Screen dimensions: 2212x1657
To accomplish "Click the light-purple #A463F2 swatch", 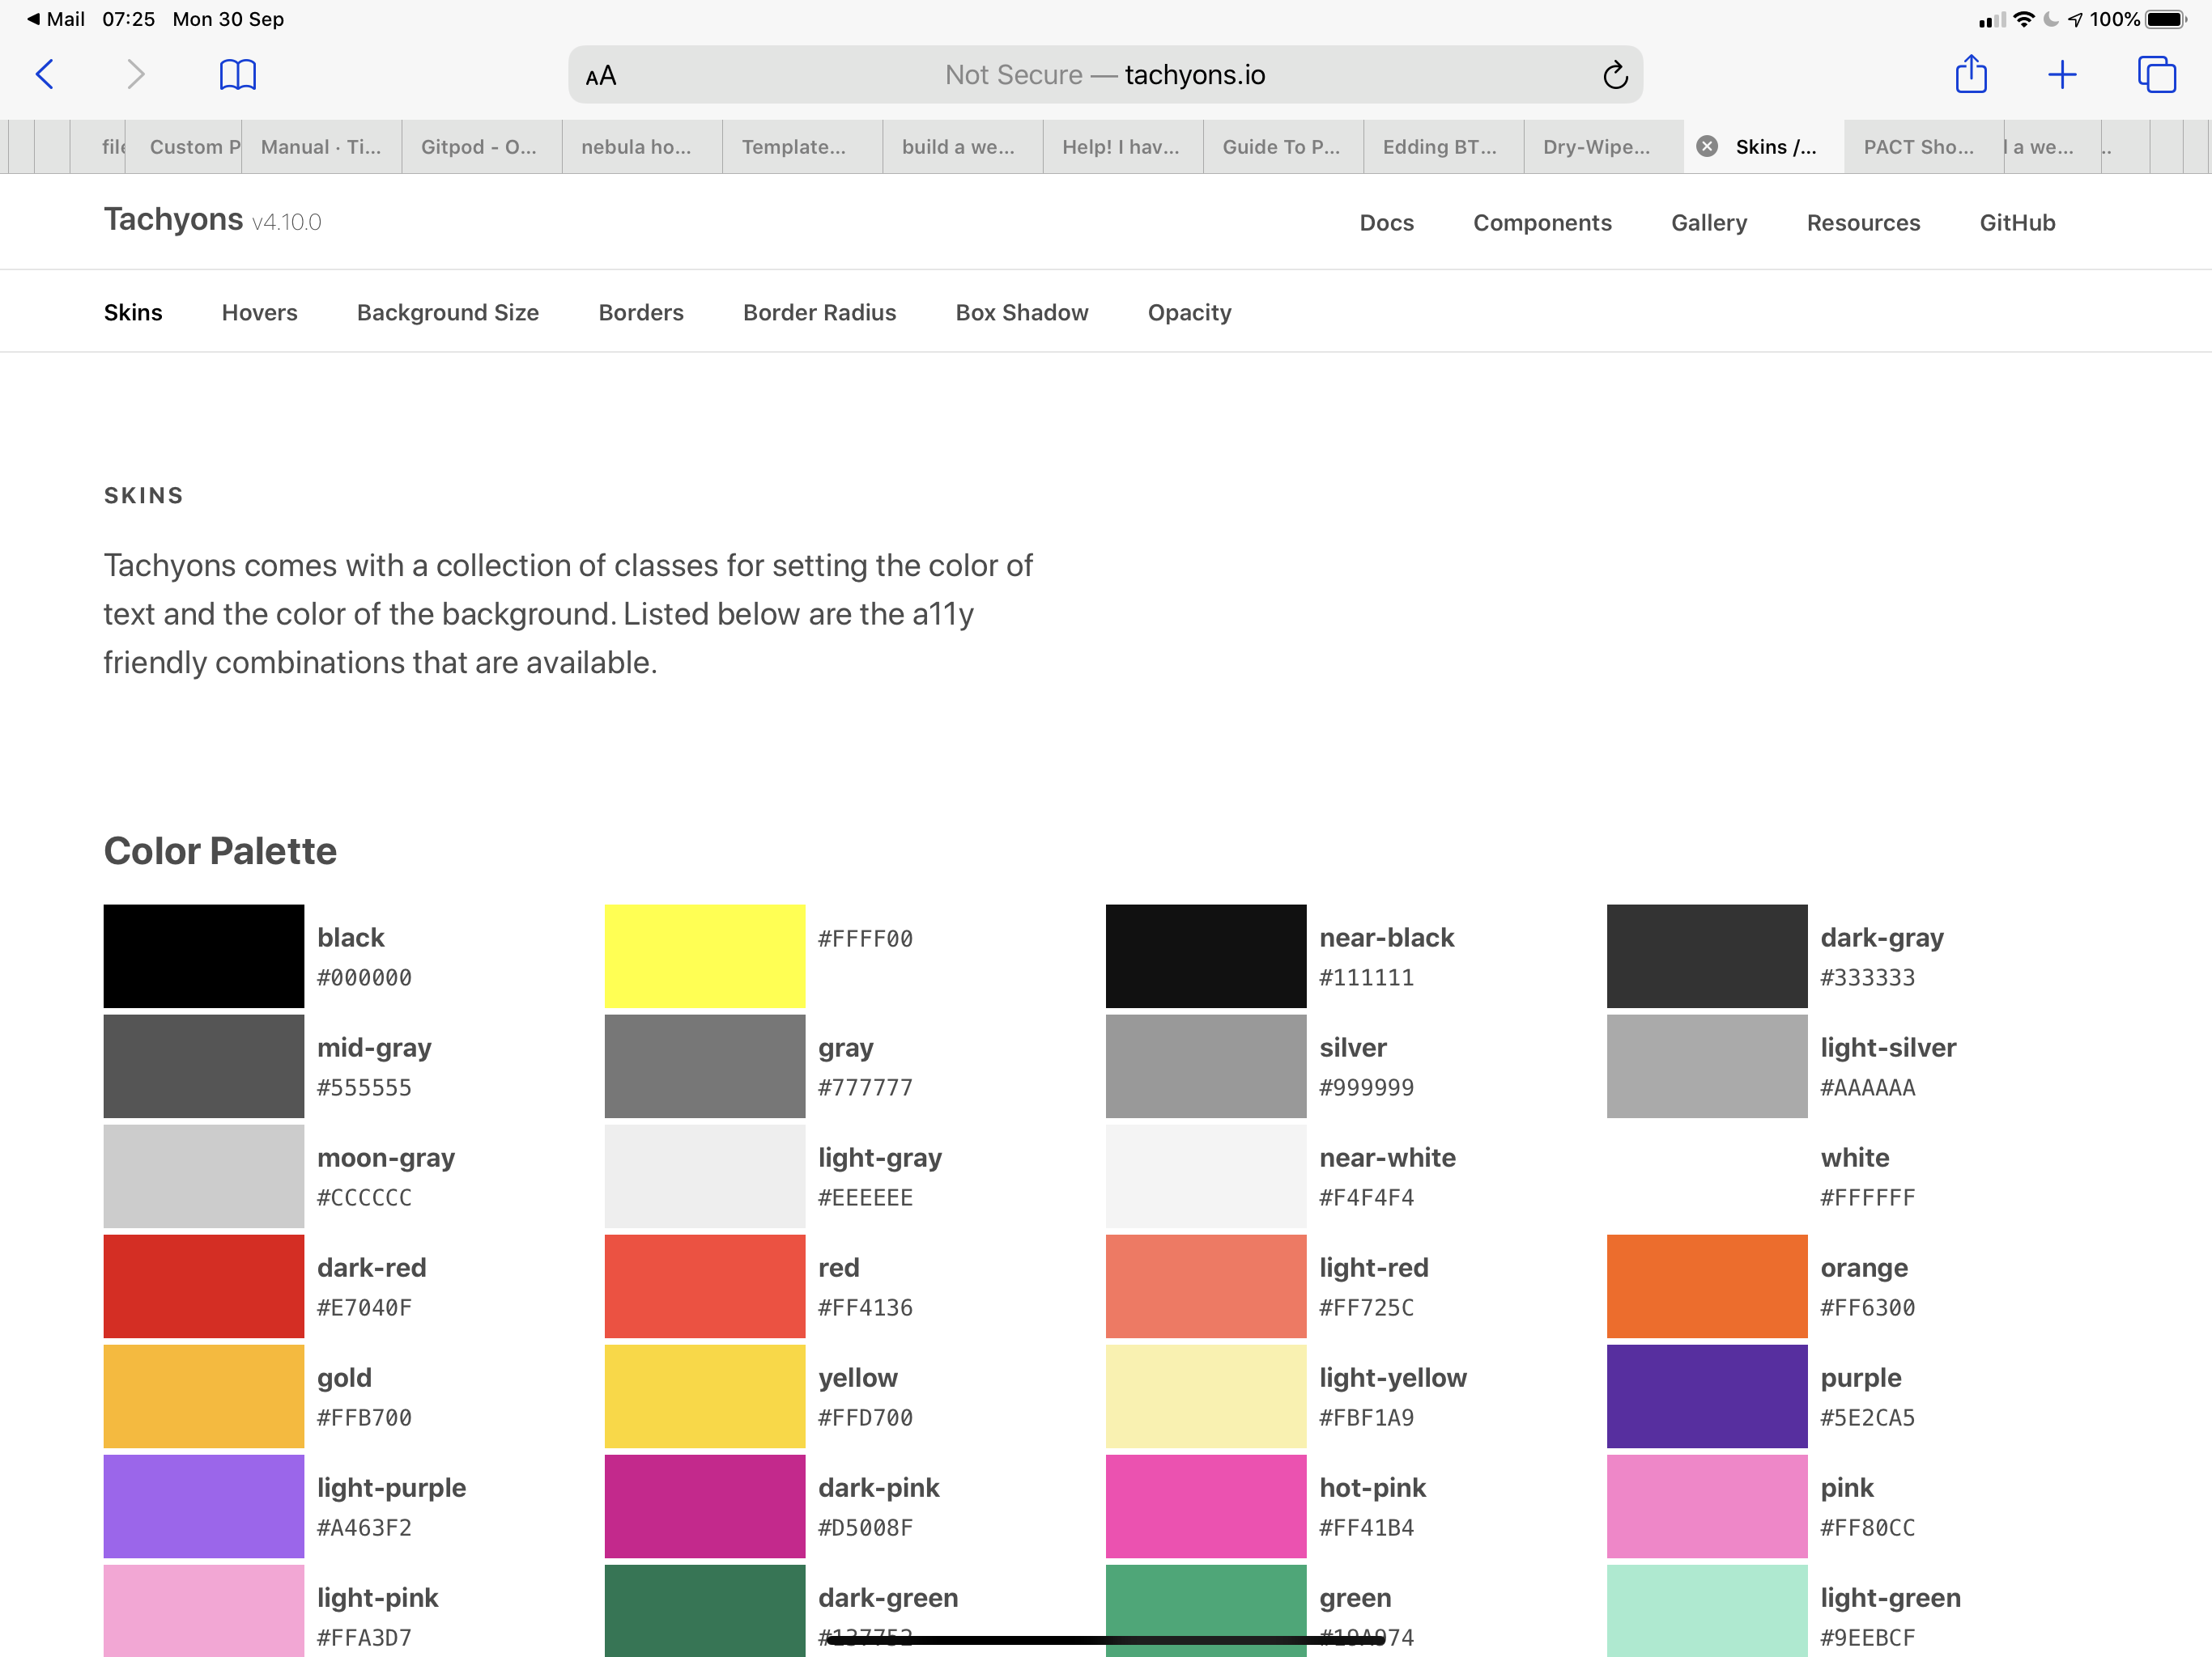I will (204, 1506).
